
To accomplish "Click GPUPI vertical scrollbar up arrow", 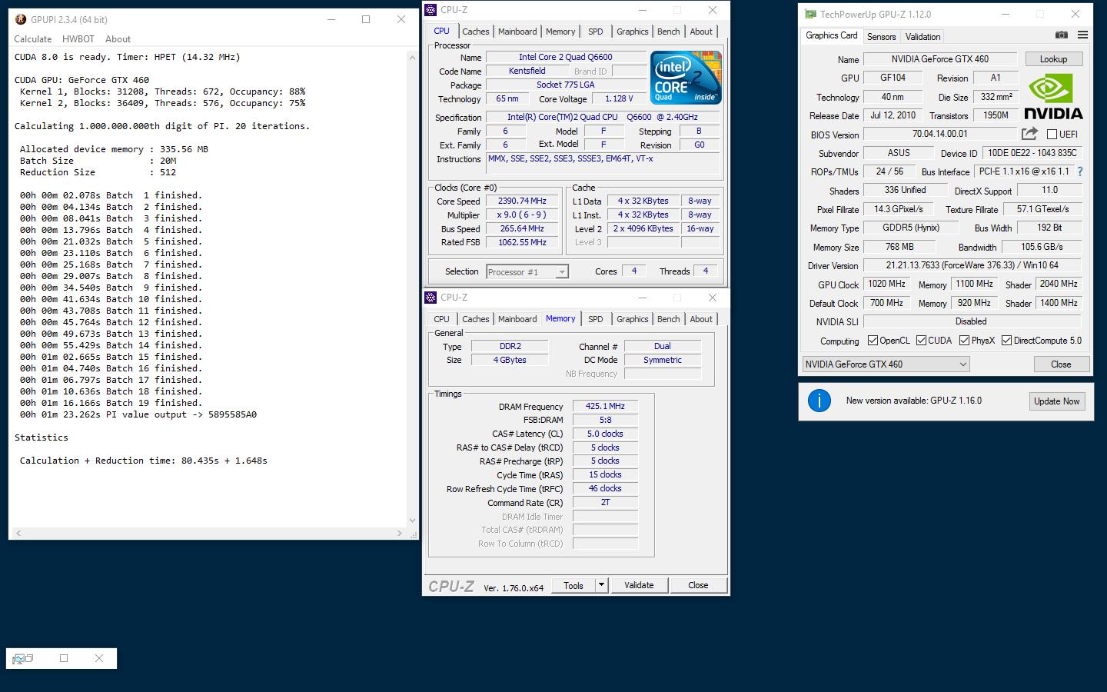I will [413, 56].
